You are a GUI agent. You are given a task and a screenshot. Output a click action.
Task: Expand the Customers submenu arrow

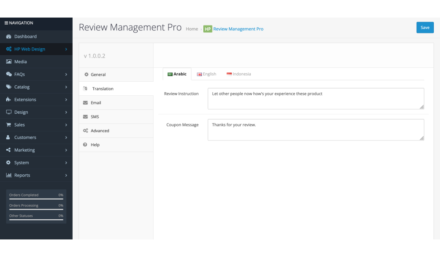[x=66, y=138]
